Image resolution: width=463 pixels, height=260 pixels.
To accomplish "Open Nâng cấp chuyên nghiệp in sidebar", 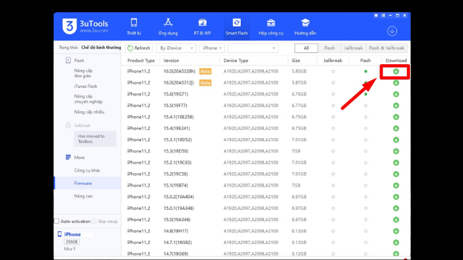I will 89,99.
